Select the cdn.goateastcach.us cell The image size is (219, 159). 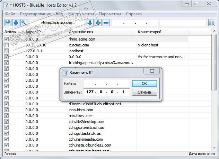[86, 127]
